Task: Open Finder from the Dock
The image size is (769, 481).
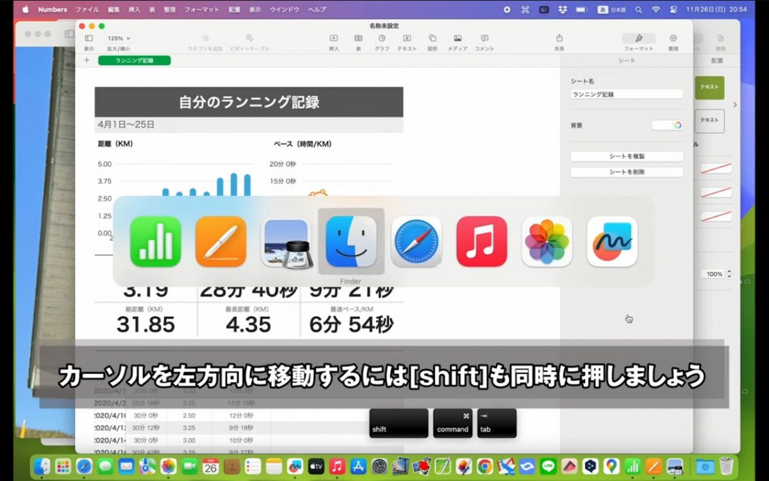Action: pos(42,466)
